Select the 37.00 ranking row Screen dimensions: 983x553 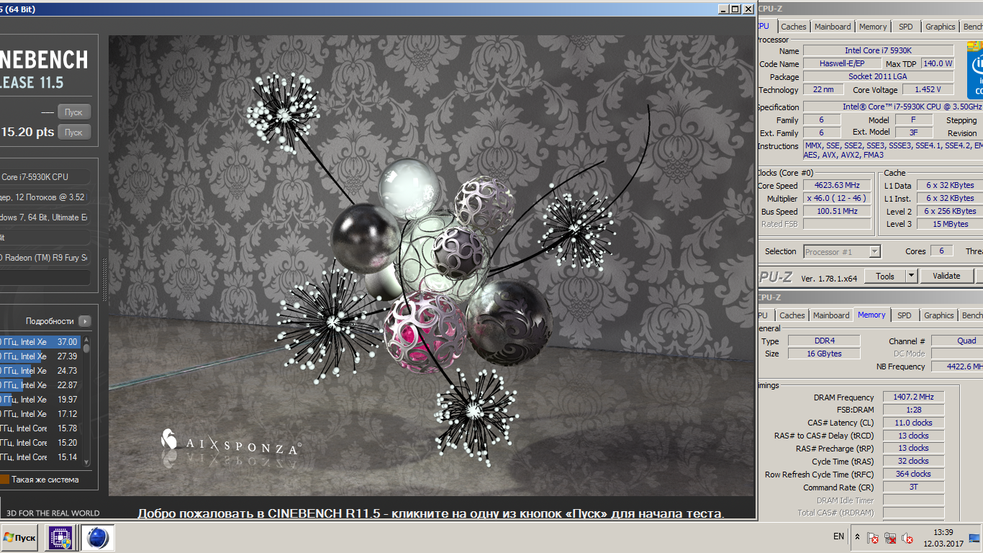[41, 342]
